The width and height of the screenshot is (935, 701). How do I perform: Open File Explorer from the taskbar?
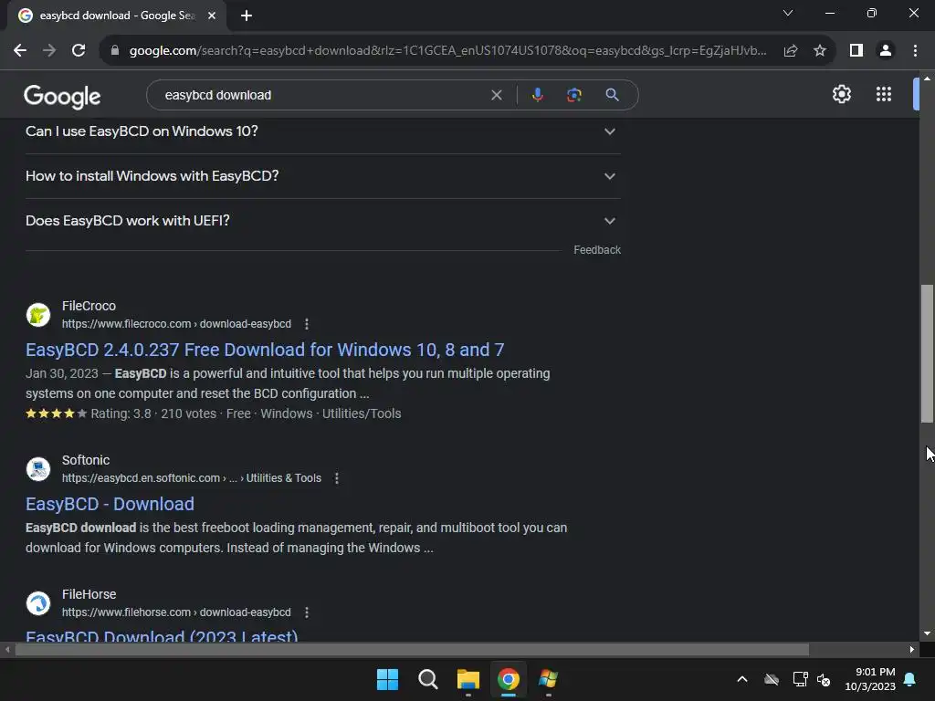(468, 679)
